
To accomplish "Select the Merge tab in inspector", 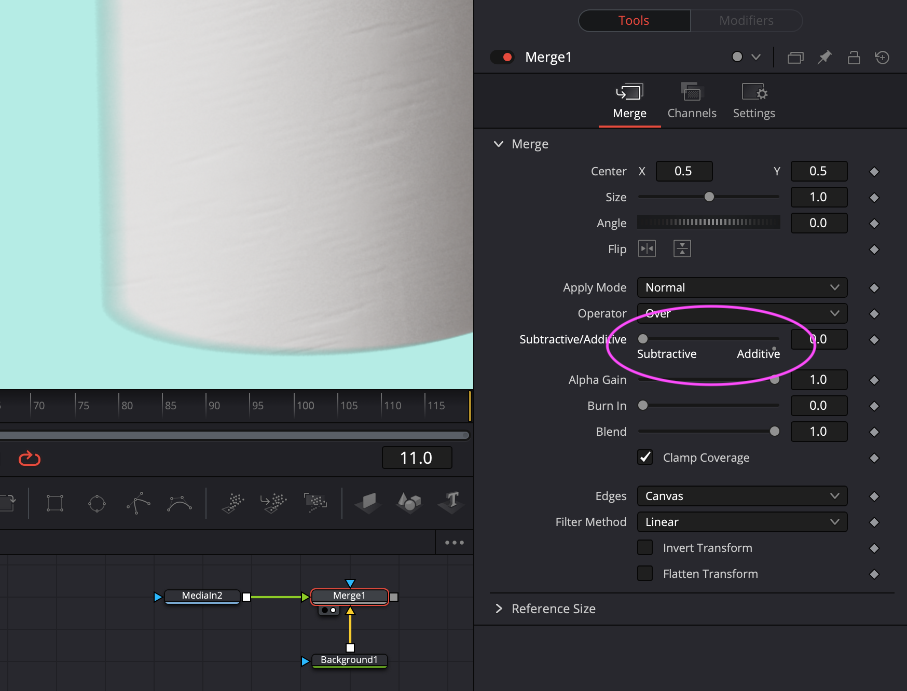I will 629,102.
